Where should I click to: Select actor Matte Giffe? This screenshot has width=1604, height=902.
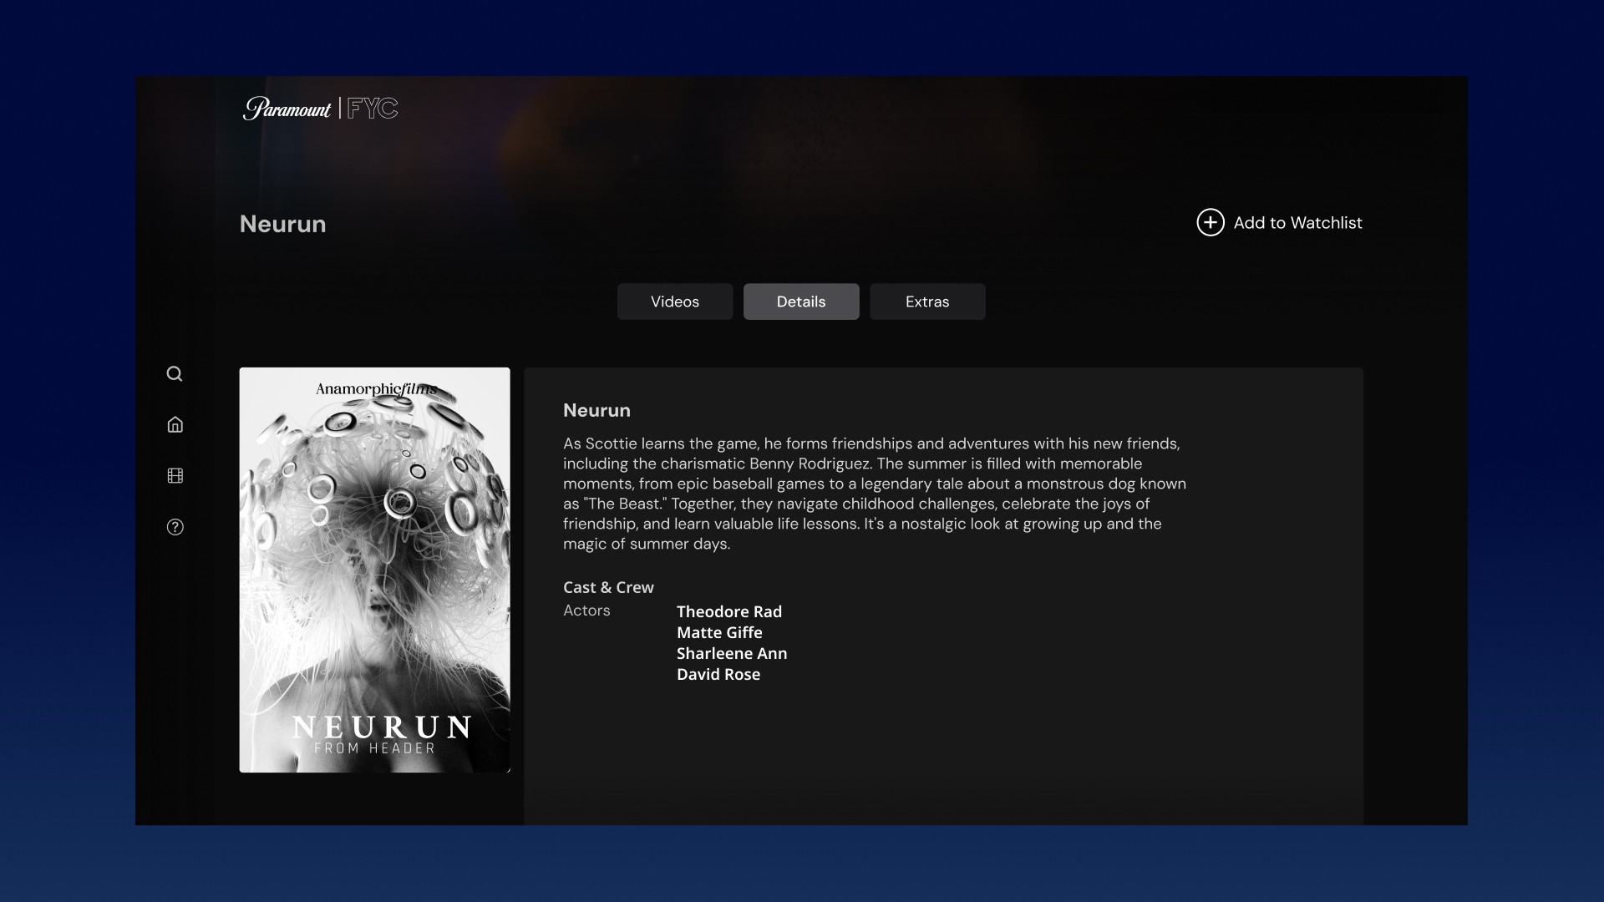[718, 632]
